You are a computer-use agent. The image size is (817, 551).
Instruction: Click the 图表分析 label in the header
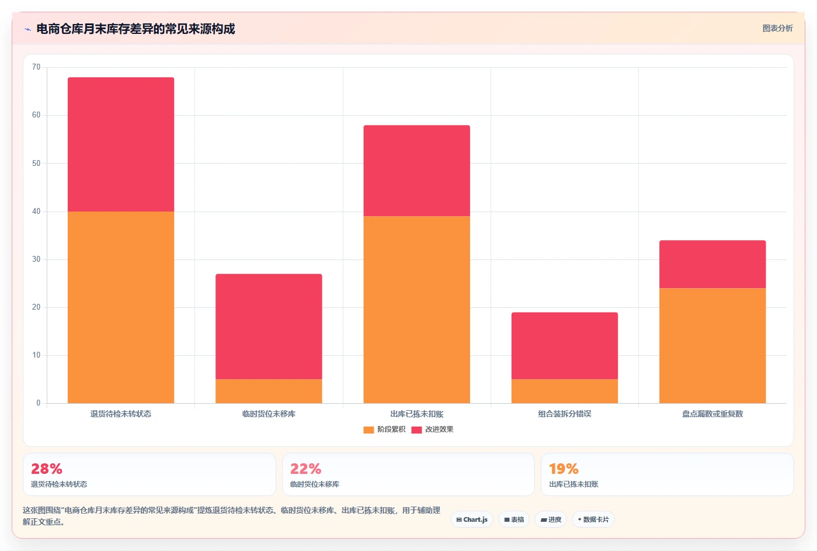click(777, 28)
